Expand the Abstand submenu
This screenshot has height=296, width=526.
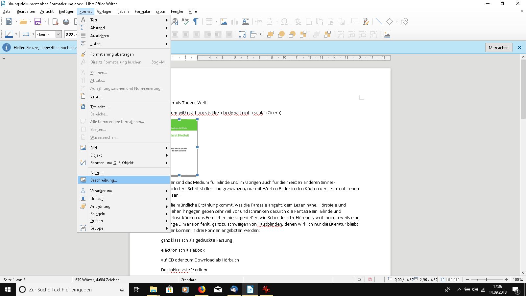coord(124,28)
